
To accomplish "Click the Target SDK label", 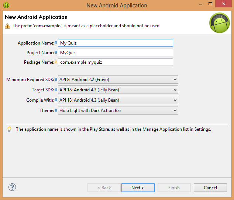I will pos(43,90).
